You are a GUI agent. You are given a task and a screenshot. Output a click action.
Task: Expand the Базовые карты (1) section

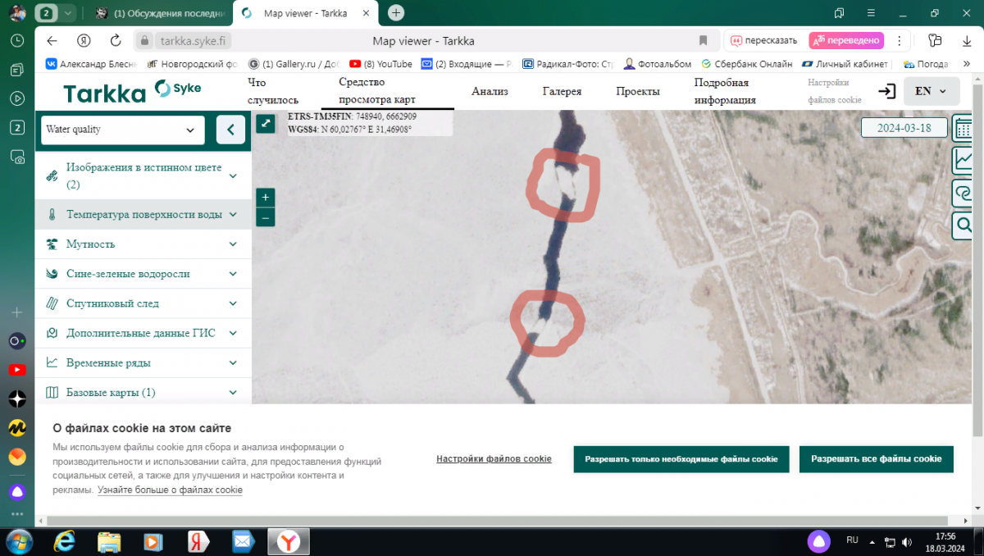click(143, 392)
